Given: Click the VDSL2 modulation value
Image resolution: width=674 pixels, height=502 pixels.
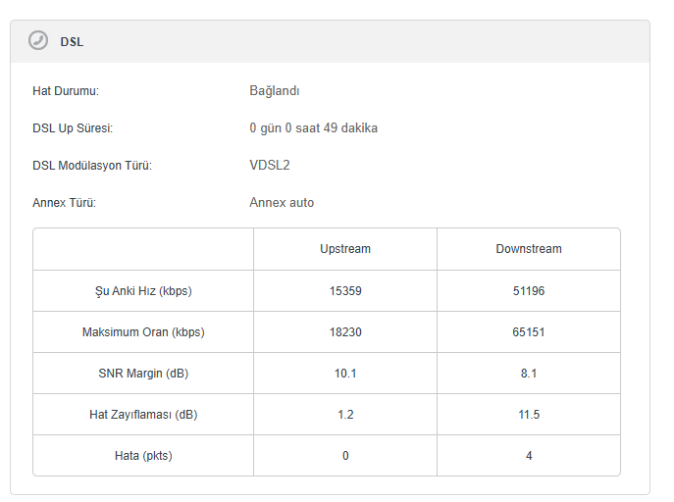Looking at the screenshot, I should pyautogui.click(x=270, y=166).
